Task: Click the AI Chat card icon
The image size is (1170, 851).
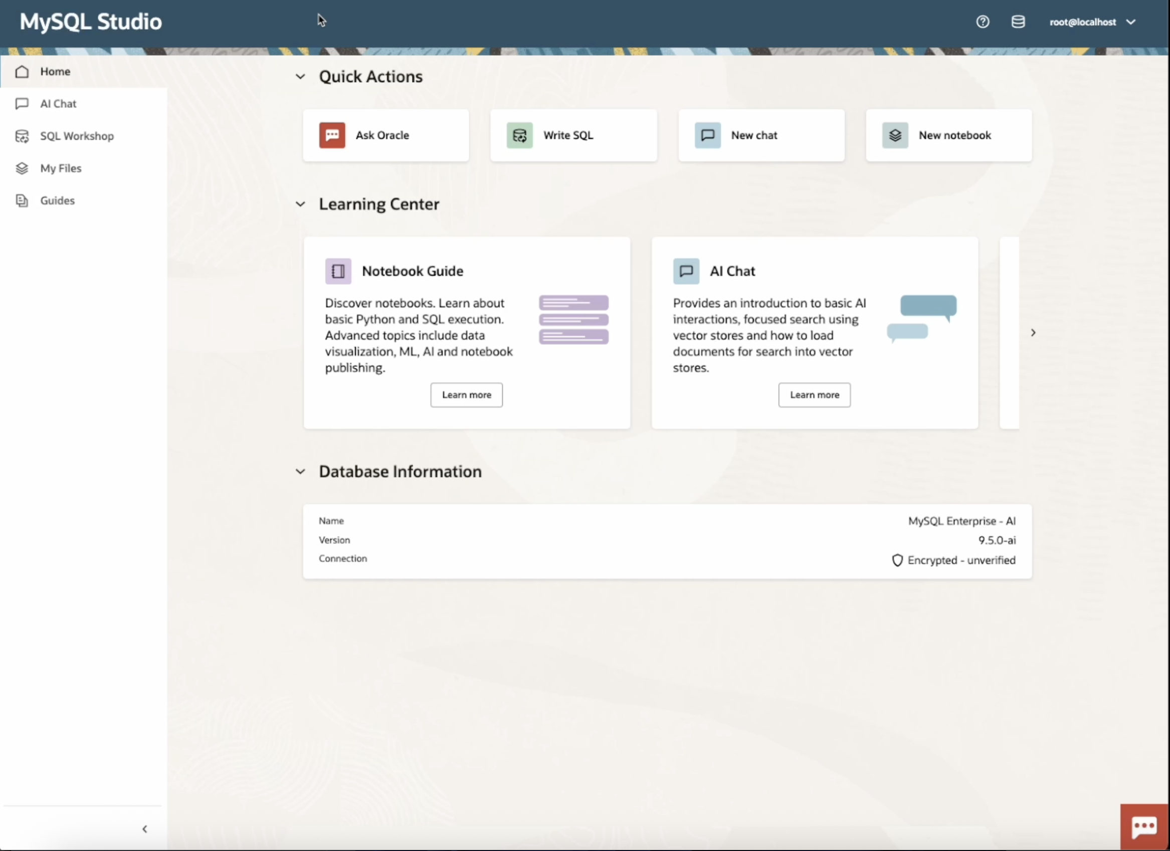Action: (686, 271)
